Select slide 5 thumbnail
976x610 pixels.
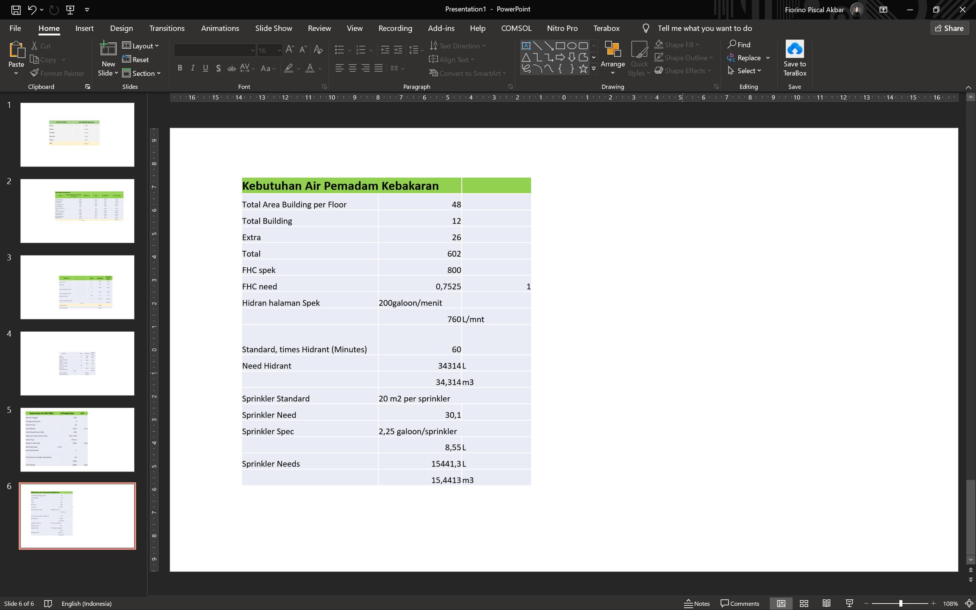tap(77, 439)
